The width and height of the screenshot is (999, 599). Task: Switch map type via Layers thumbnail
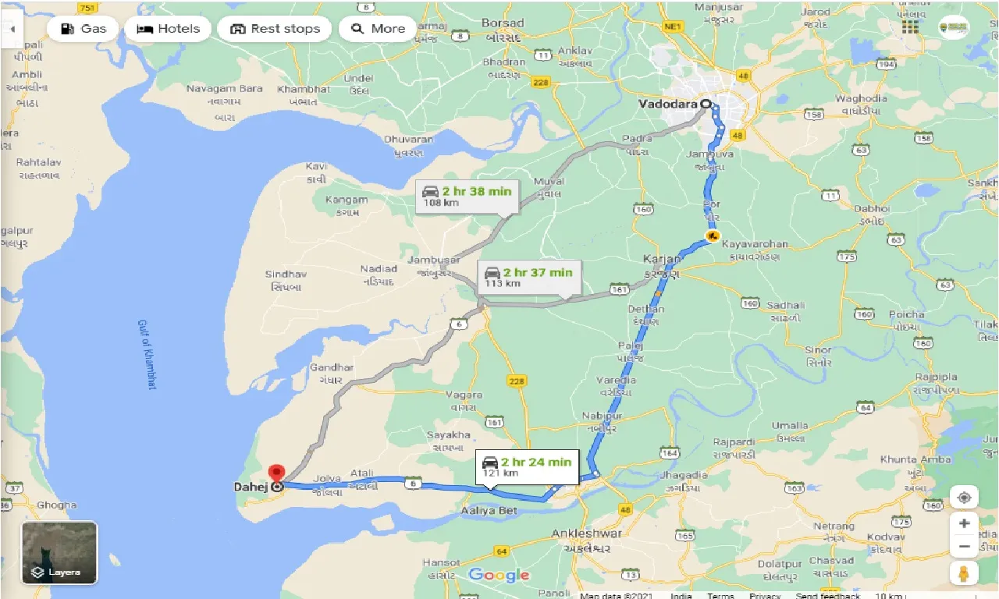click(x=59, y=552)
